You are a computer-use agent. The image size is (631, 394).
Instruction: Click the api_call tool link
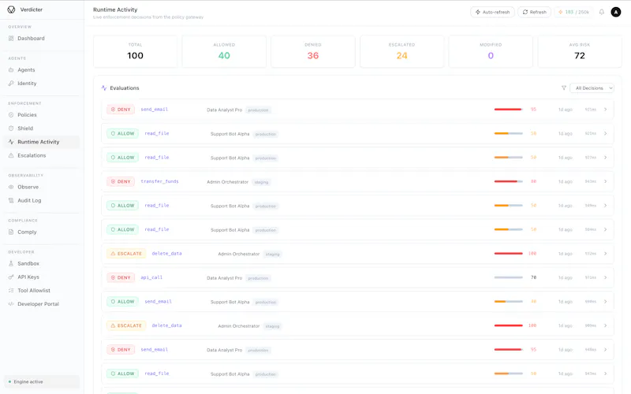coord(151,277)
